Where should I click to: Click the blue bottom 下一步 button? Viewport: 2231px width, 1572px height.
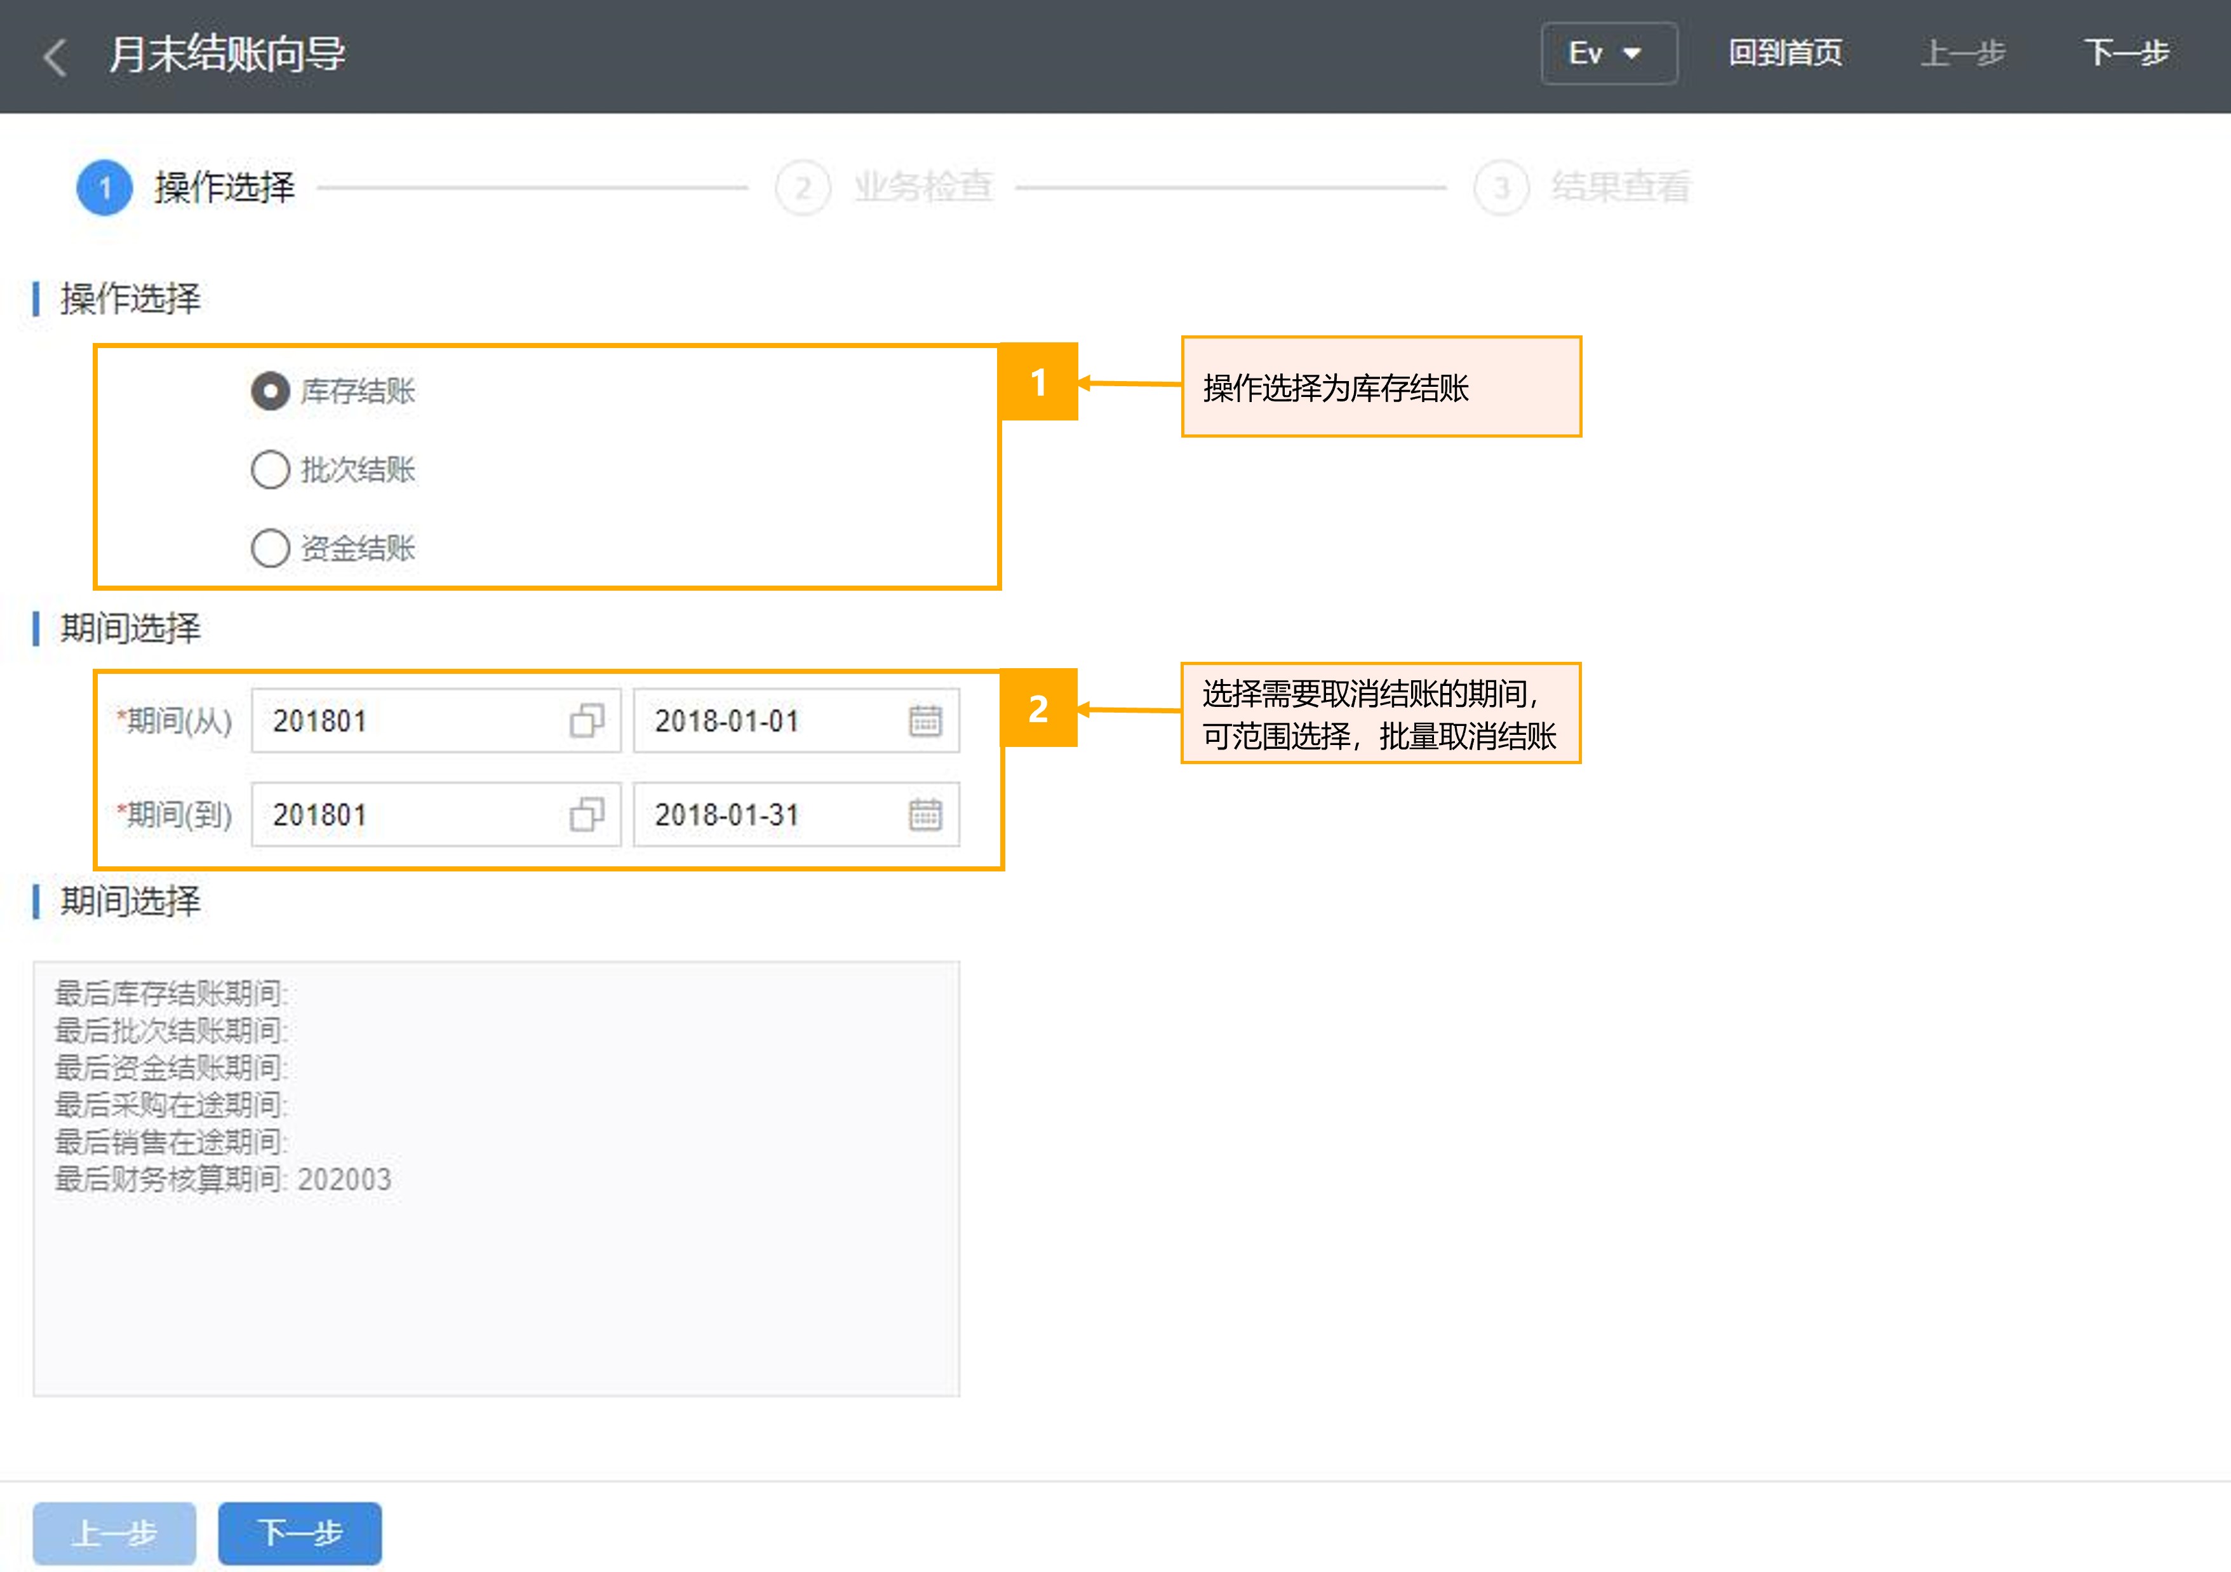click(x=300, y=1533)
